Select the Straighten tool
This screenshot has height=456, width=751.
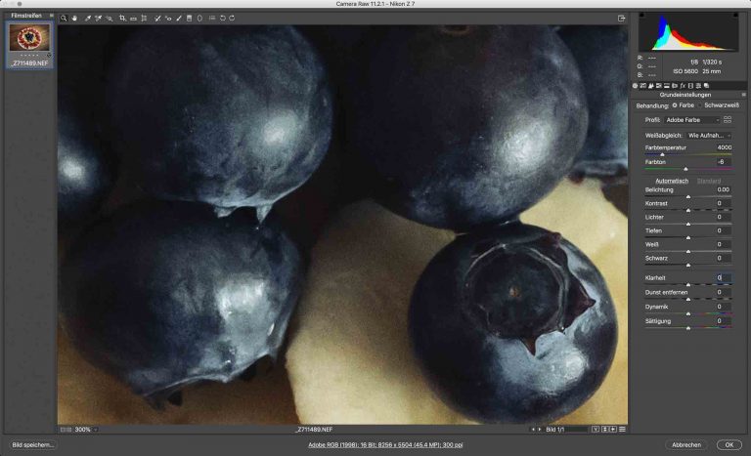pos(133,19)
